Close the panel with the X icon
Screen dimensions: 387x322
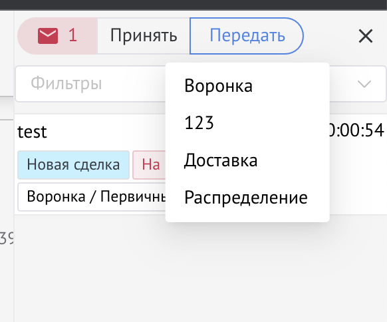[366, 36]
